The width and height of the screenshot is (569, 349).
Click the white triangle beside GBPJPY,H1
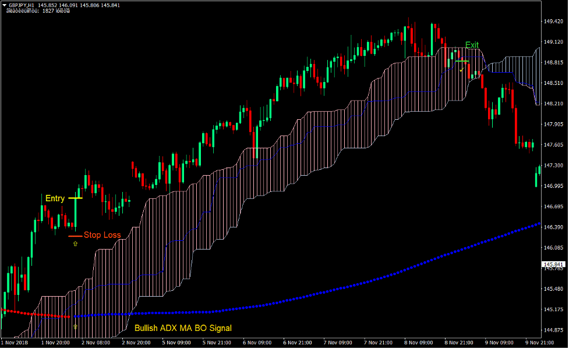click(x=4, y=5)
